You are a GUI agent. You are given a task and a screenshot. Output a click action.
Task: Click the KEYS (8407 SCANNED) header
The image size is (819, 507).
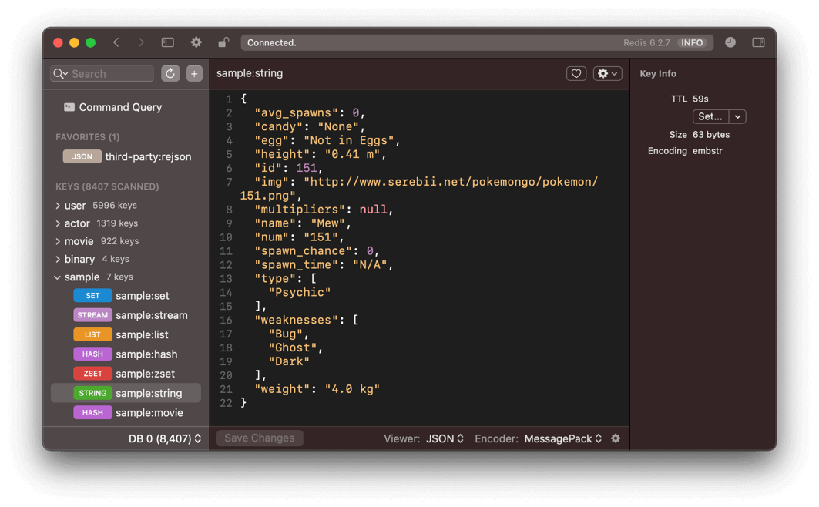coord(107,186)
